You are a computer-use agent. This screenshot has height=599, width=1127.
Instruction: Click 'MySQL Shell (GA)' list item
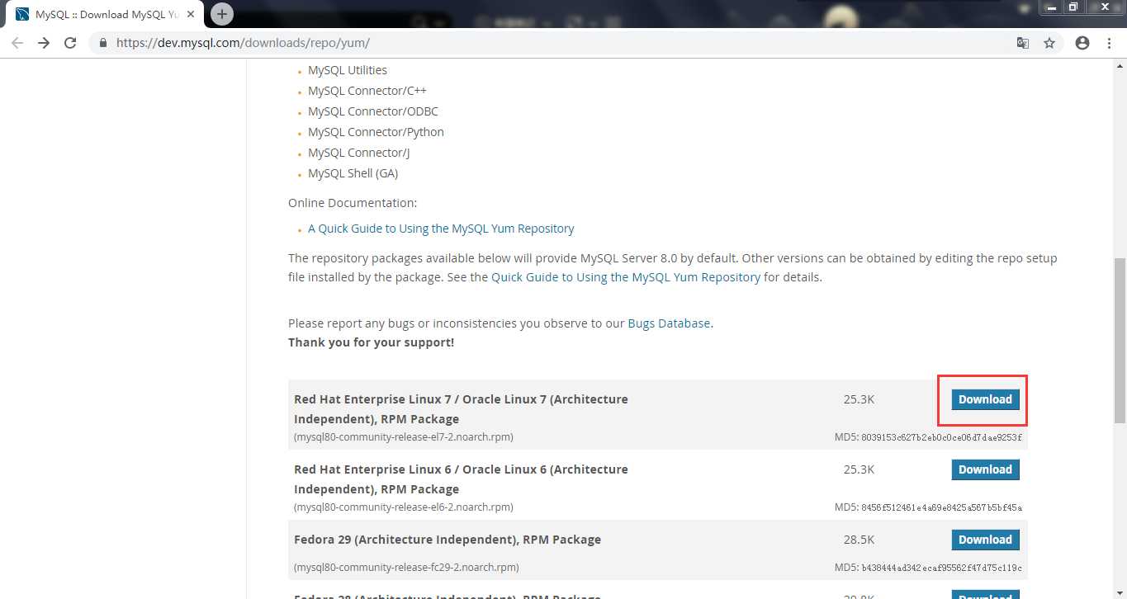[353, 173]
